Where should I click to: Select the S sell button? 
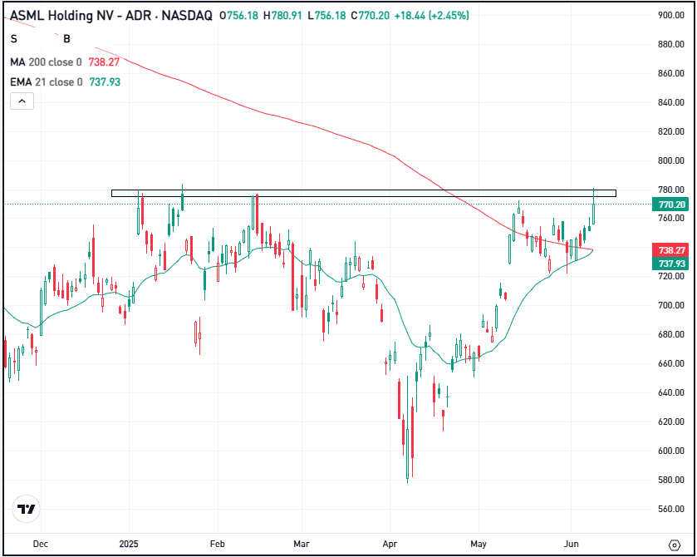pos(14,39)
